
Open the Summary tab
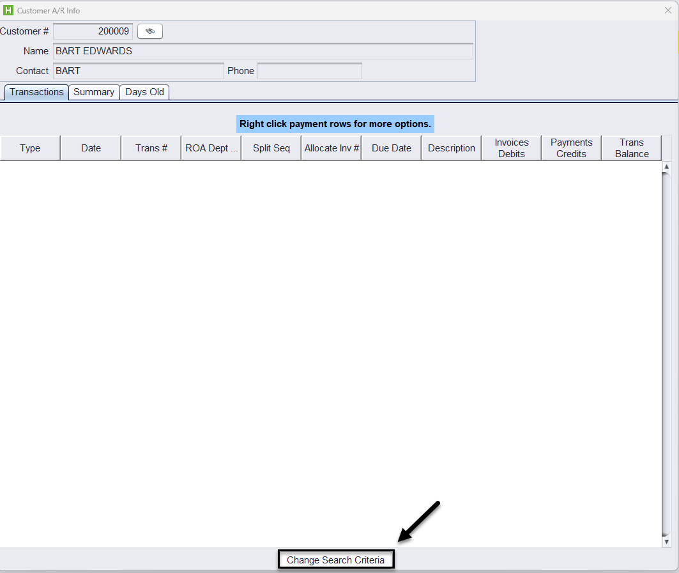point(94,92)
